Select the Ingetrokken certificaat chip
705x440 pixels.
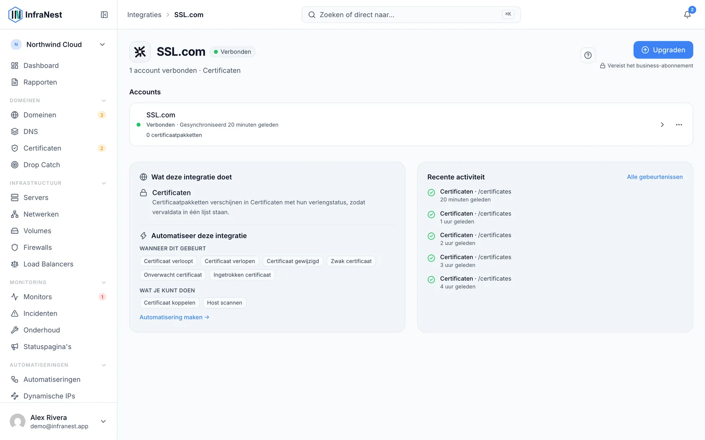point(242,275)
